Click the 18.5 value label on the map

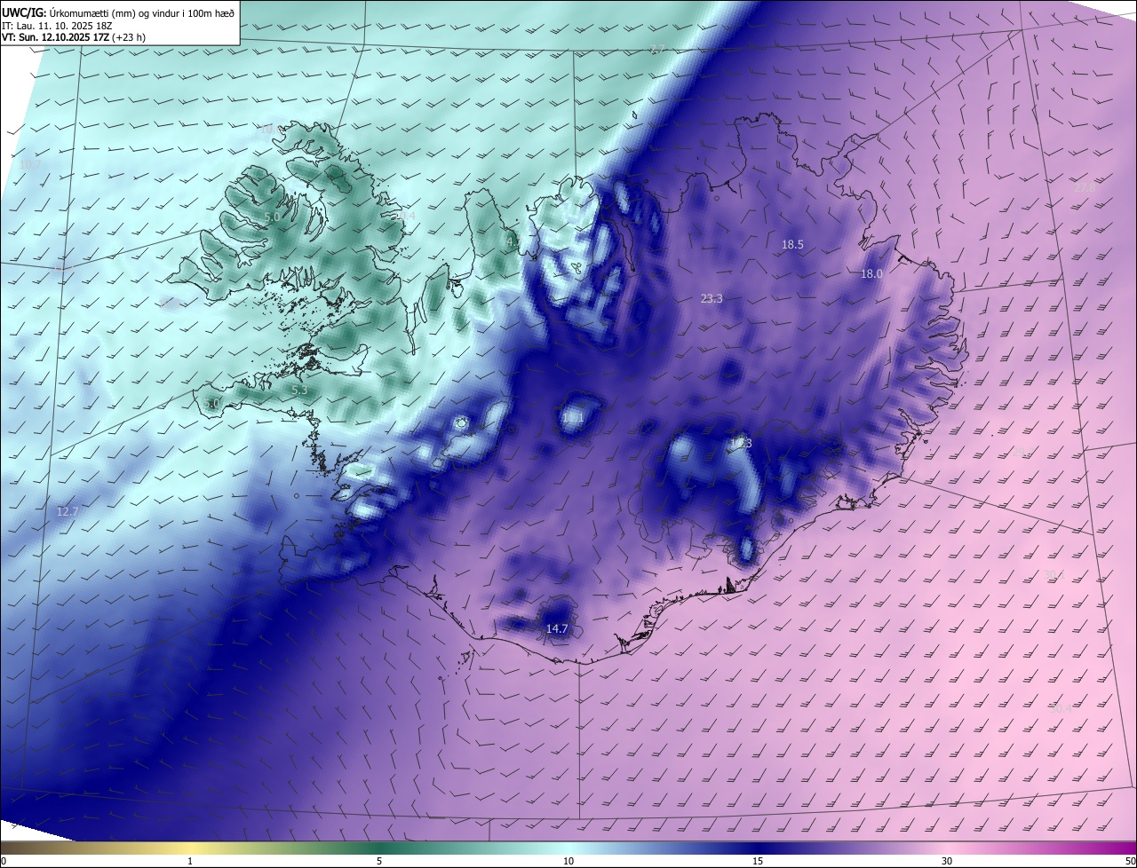(792, 244)
